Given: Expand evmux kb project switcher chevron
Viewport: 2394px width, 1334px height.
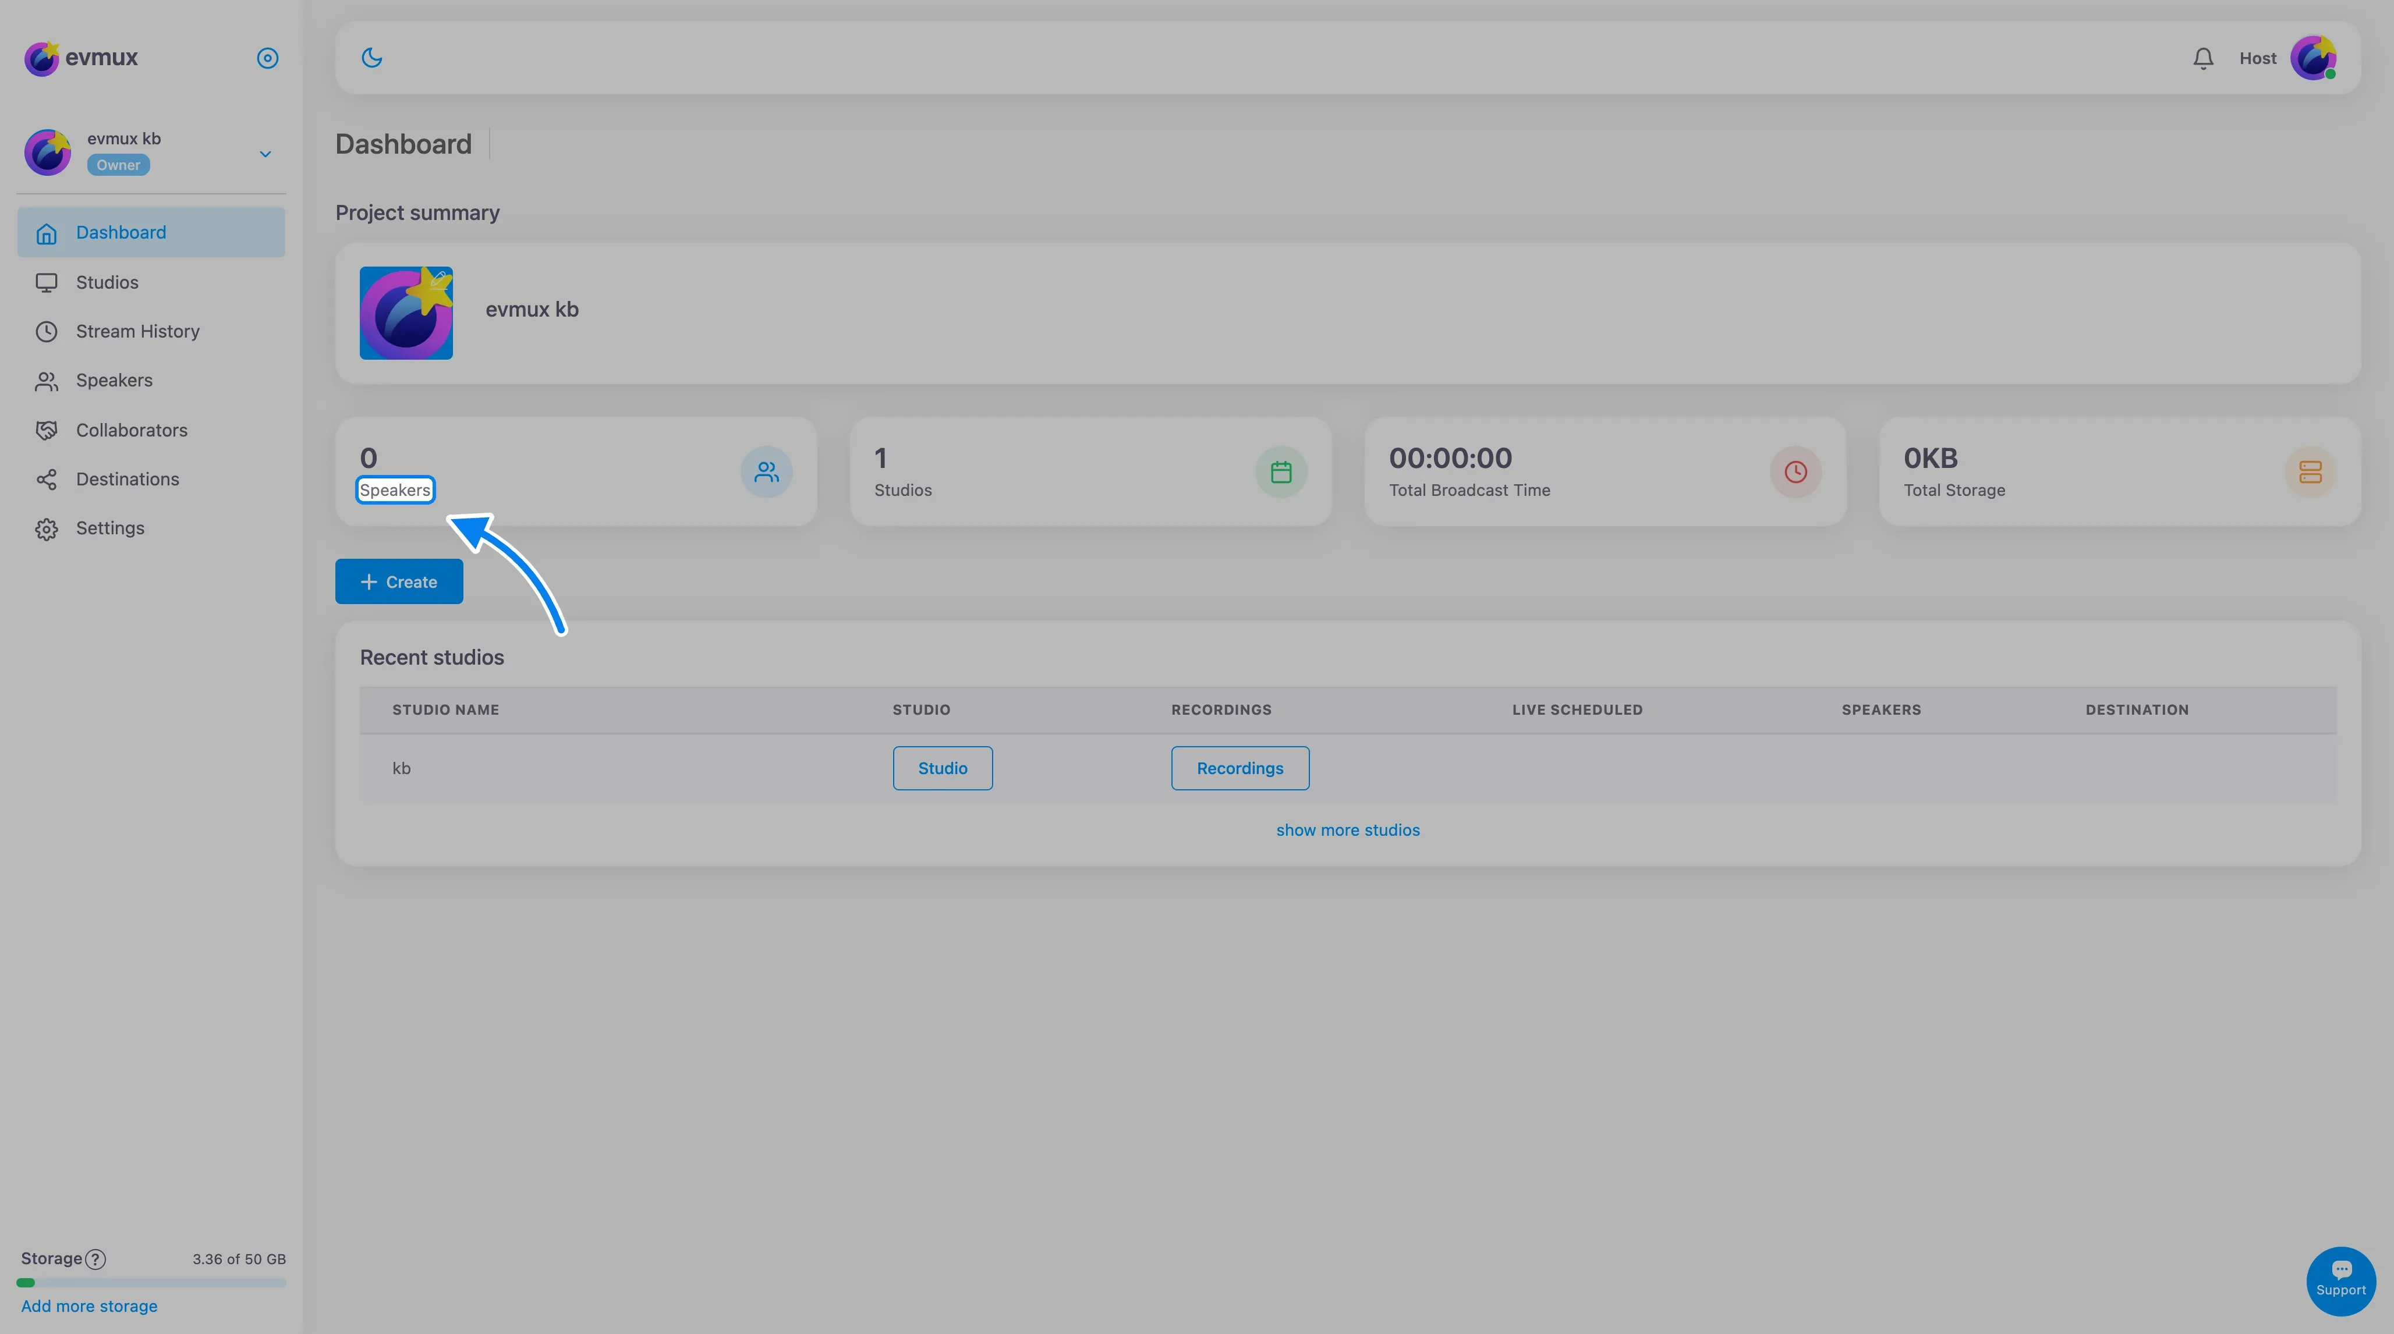Looking at the screenshot, I should [265, 154].
